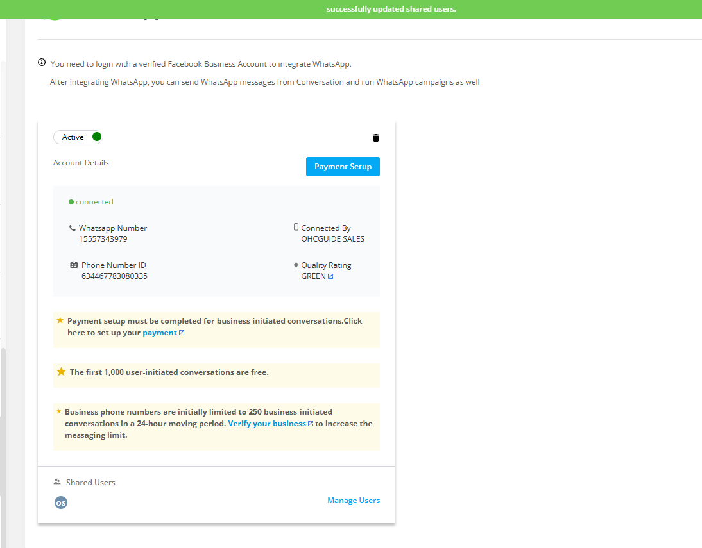Open the GREEN quality rating external link icon

[x=330, y=276]
